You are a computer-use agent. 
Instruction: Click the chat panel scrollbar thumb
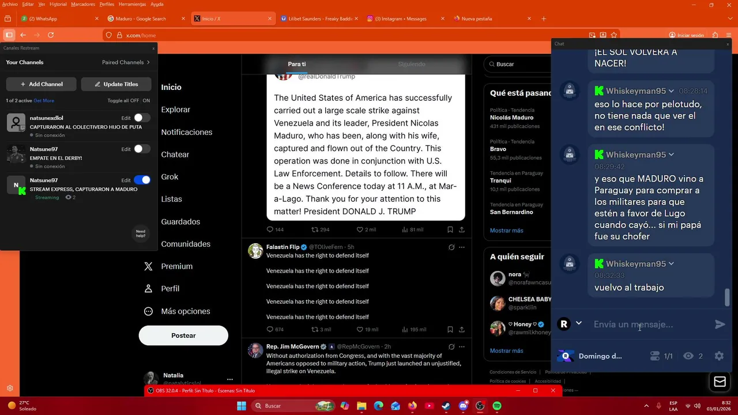coord(727,297)
